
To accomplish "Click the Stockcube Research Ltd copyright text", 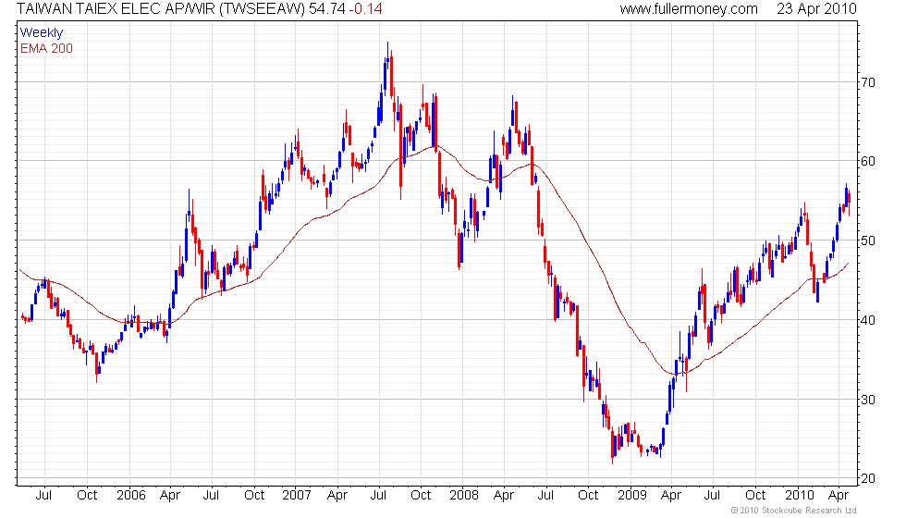I will tap(793, 511).
